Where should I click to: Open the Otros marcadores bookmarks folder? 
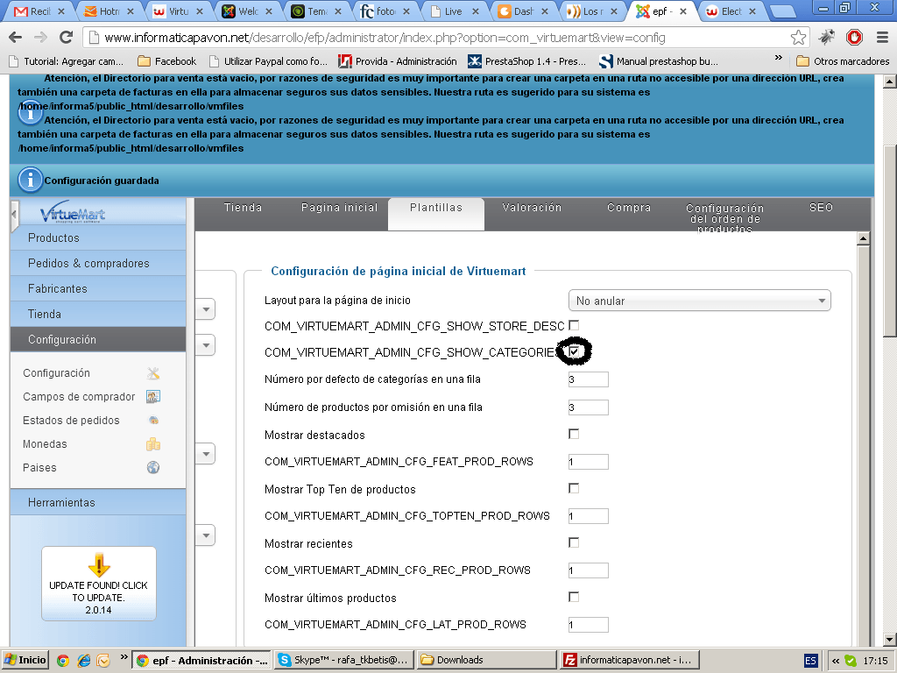(842, 61)
